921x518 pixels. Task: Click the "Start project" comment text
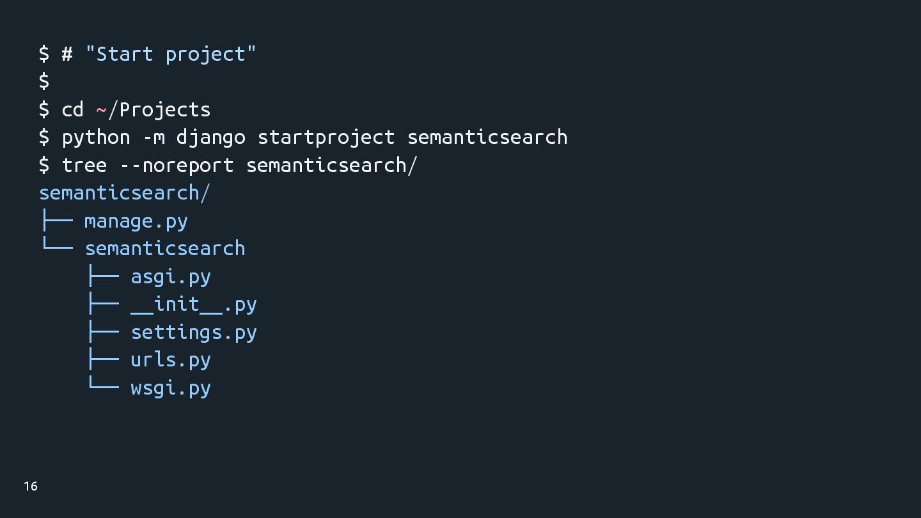tap(170, 54)
